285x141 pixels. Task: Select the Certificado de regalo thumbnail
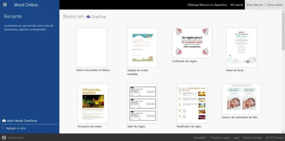(192, 43)
